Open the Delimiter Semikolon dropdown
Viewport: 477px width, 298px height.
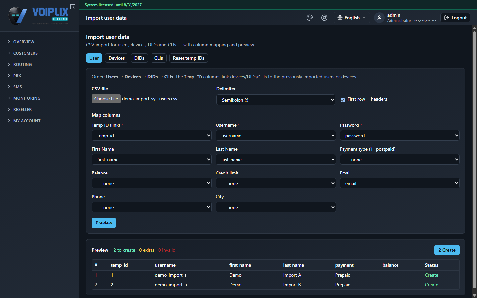click(x=276, y=100)
